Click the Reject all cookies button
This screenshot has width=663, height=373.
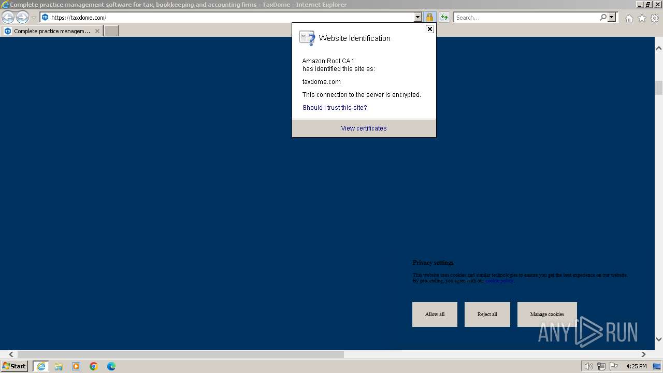pos(487,314)
